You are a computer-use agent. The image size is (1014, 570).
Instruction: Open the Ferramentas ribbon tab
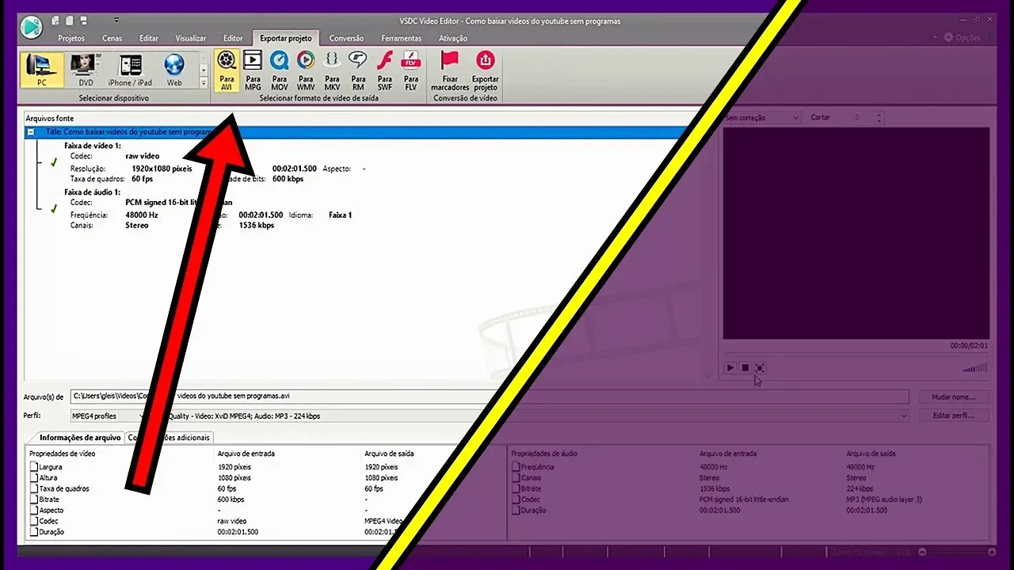pyautogui.click(x=401, y=38)
